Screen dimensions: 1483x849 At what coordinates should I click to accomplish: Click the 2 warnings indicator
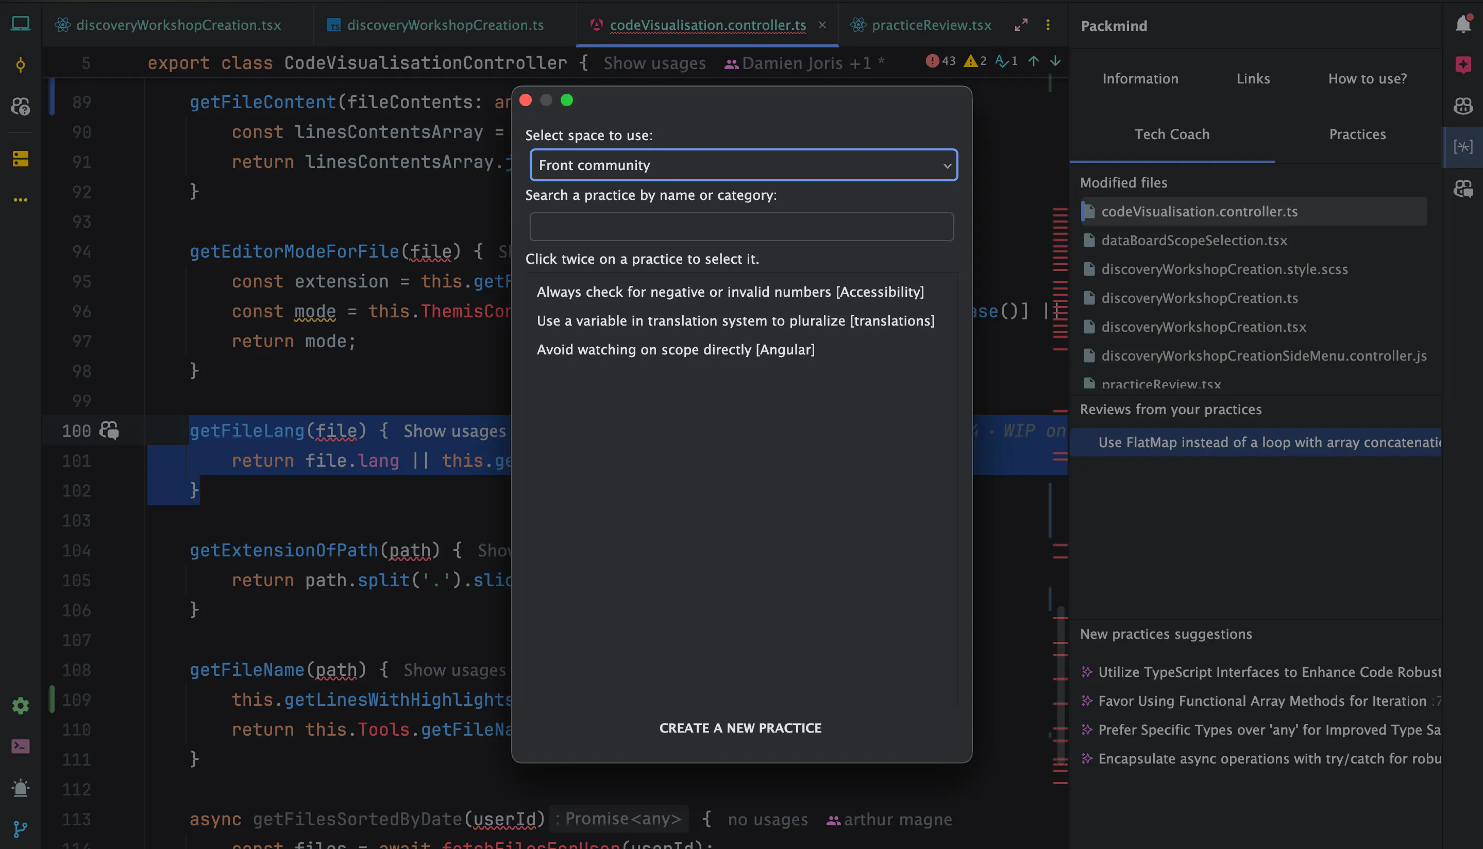tap(975, 61)
